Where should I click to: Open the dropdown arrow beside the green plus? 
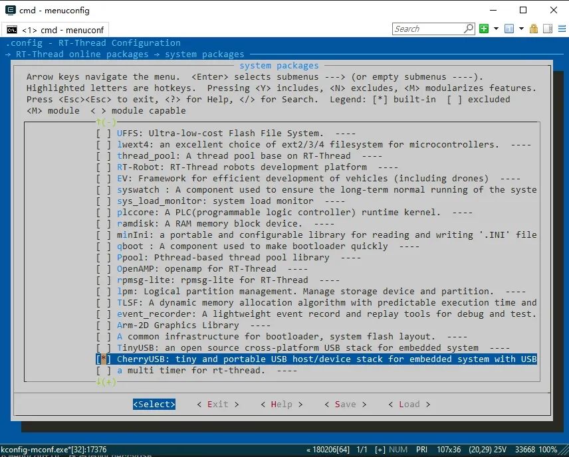pyautogui.click(x=496, y=29)
